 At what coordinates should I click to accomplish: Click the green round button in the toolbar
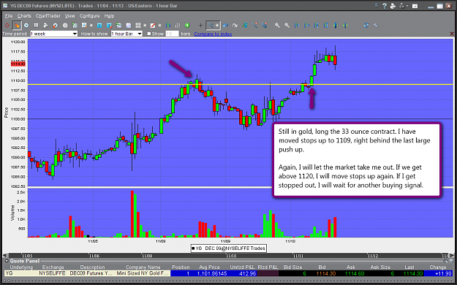tap(187, 26)
